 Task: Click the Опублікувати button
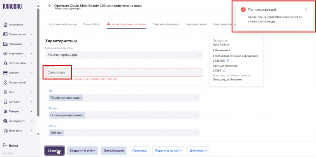(x=114, y=150)
